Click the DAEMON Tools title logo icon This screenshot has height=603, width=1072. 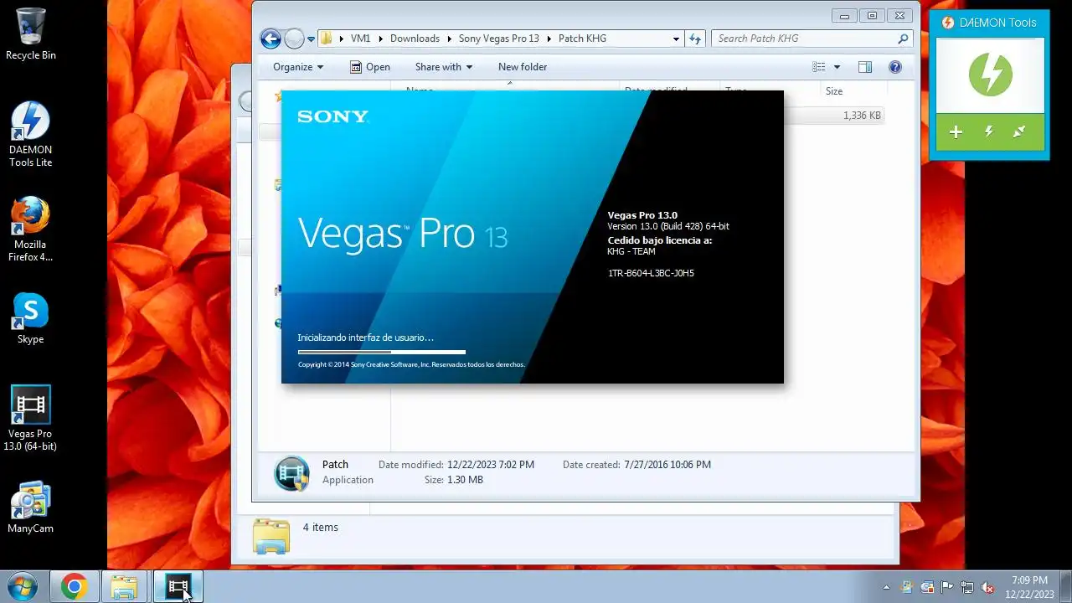(x=948, y=23)
